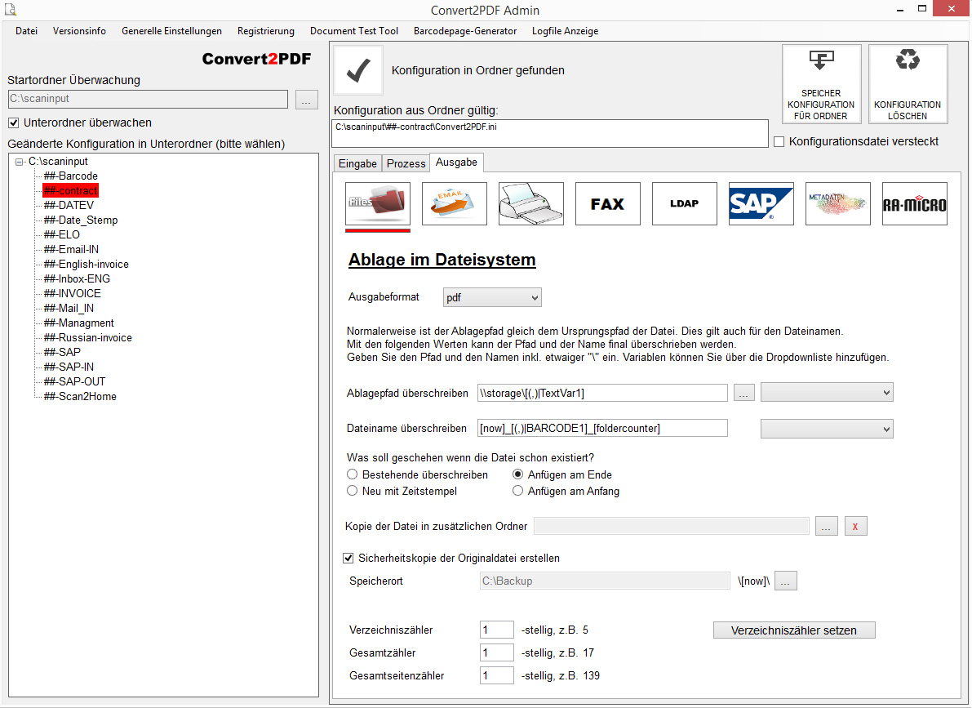Image resolution: width=972 pixels, height=708 pixels.
Task: Select ##-Email-IN folder
Action: [x=71, y=249]
